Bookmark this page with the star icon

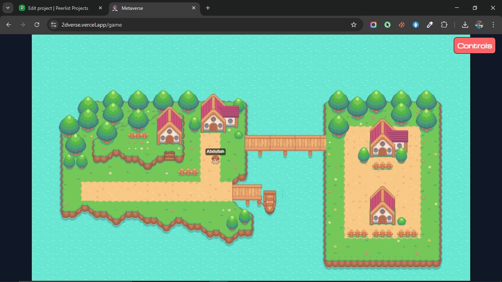tap(354, 25)
